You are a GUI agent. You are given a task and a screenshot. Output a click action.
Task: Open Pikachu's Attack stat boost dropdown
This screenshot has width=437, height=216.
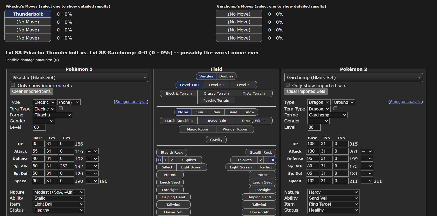pyautogui.click(x=92, y=151)
